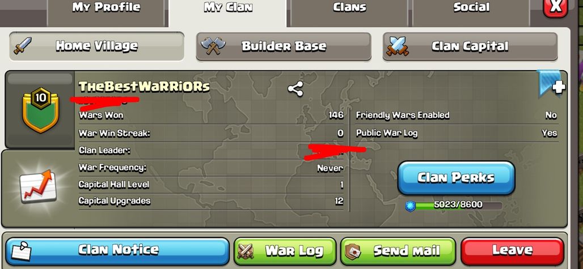Click the red Leave button
The image size is (583, 269).
512,251
